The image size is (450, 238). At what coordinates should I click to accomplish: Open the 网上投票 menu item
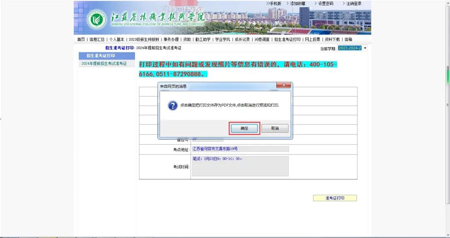point(312,40)
